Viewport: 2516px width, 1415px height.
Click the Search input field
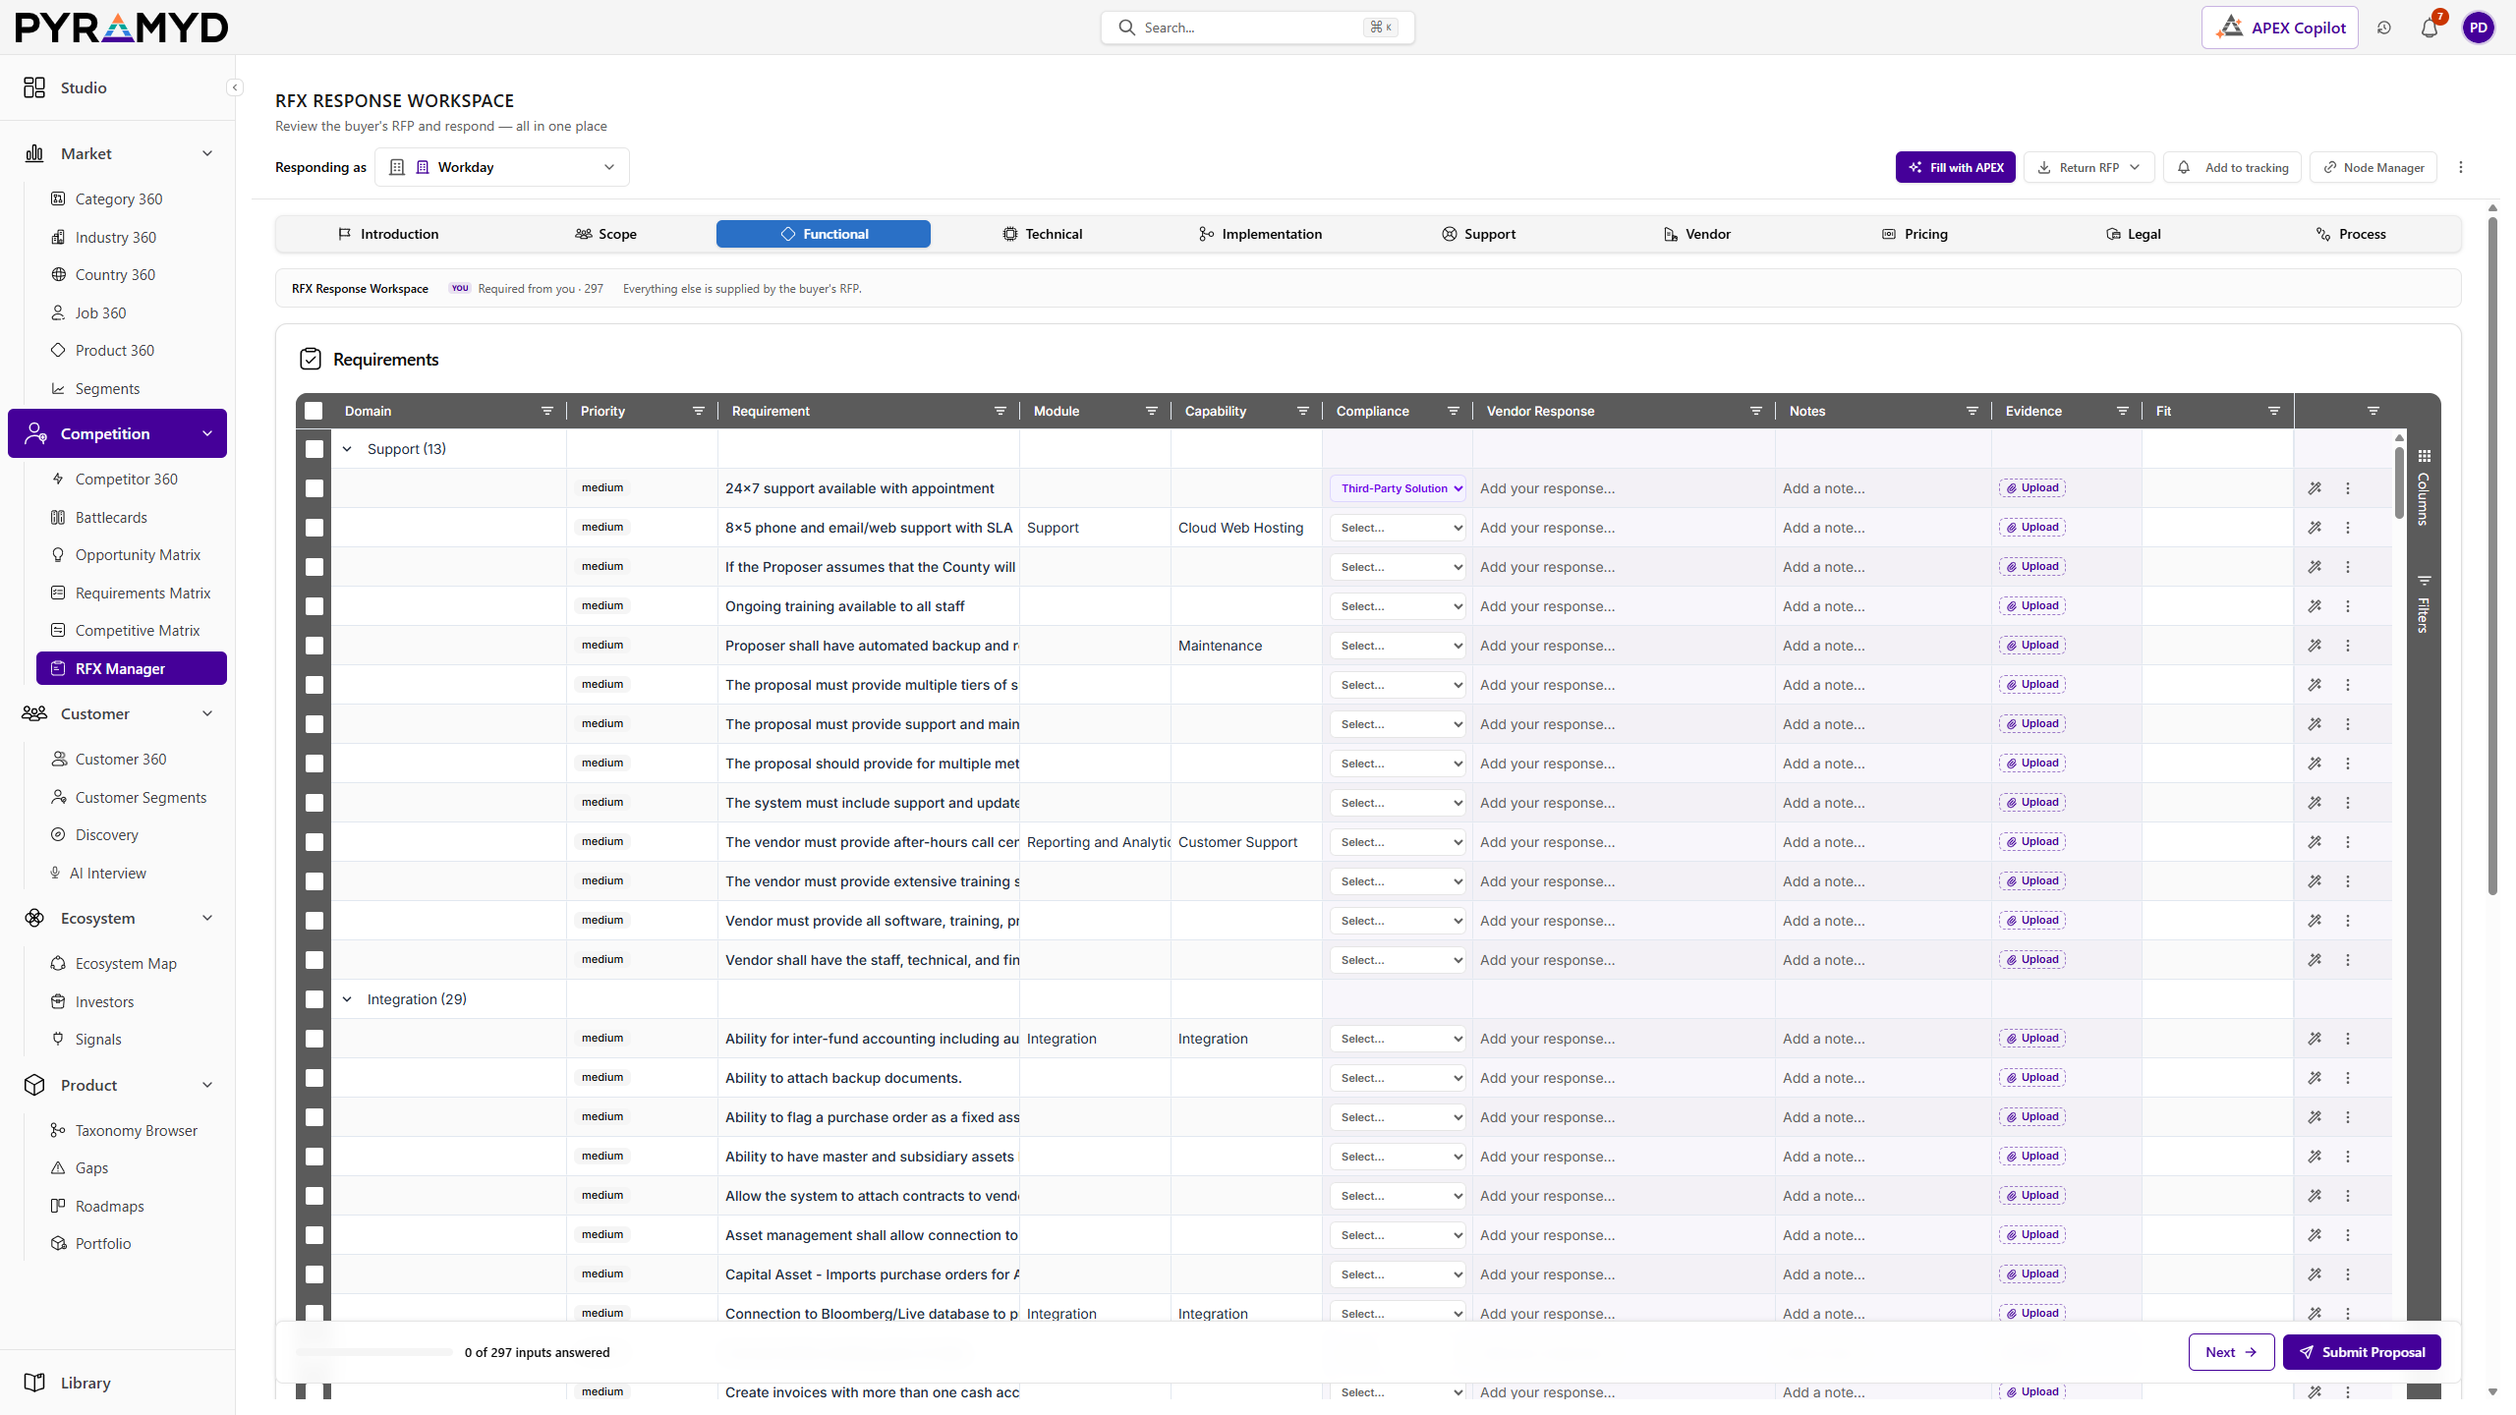tap(1257, 28)
